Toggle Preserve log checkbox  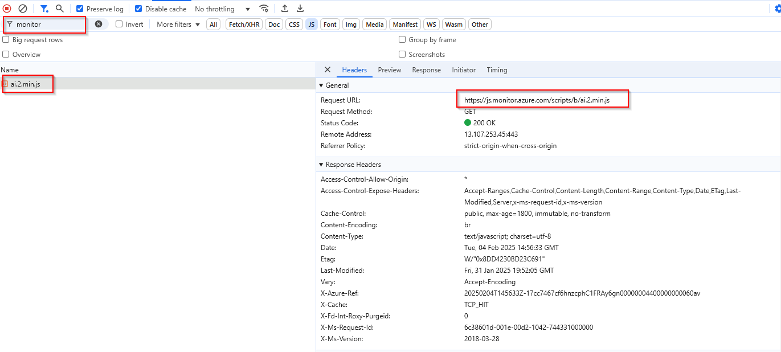(80, 9)
